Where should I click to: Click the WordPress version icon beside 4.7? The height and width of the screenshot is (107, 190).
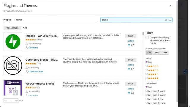coord(129,69)
